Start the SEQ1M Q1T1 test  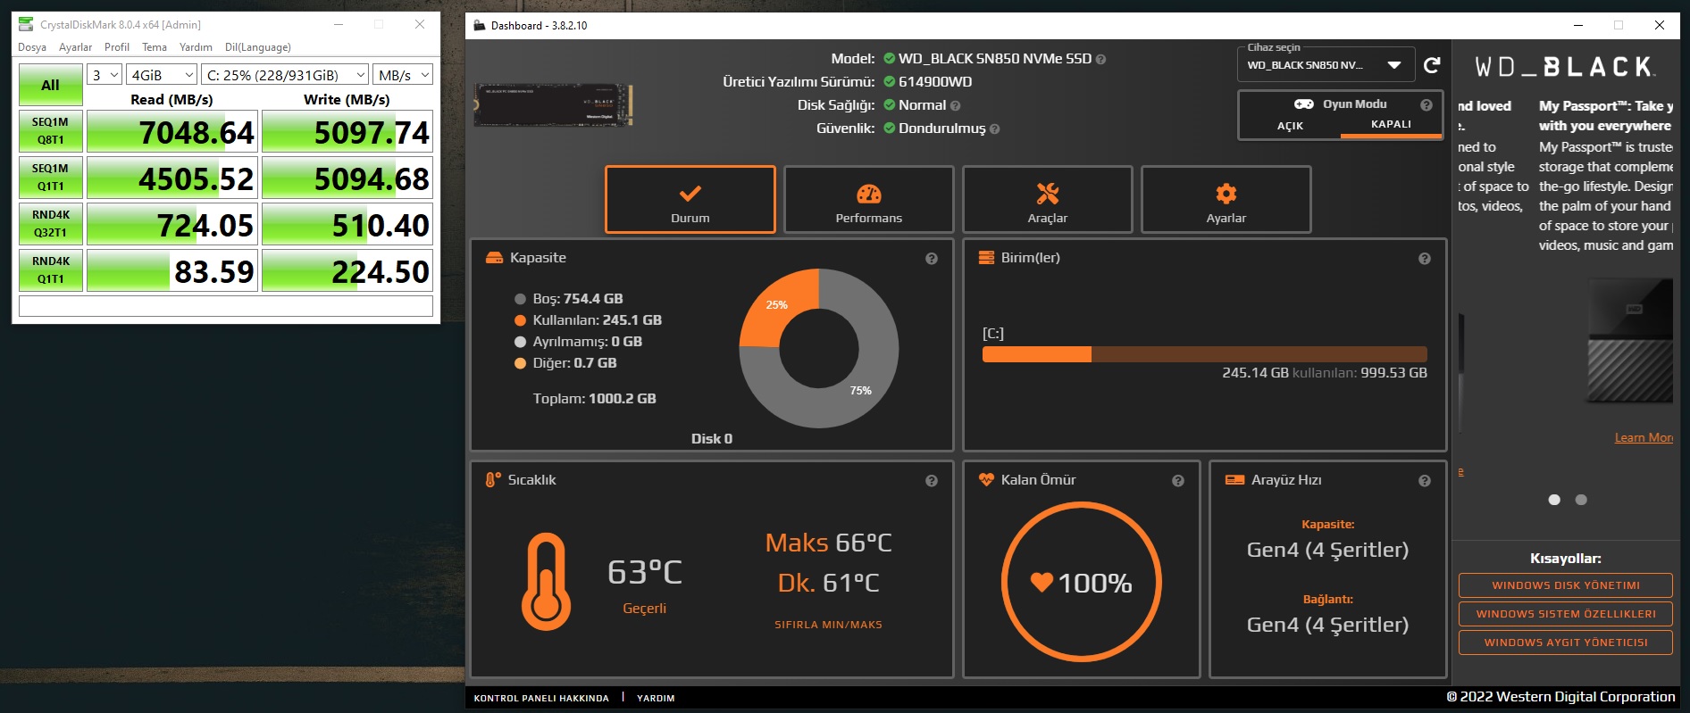point(51,178)
